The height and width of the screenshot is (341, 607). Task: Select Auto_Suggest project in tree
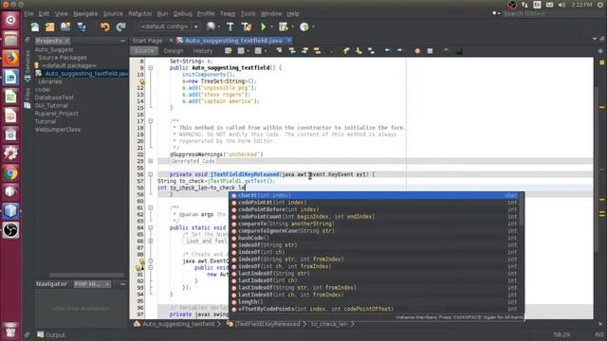click(54, 49)
